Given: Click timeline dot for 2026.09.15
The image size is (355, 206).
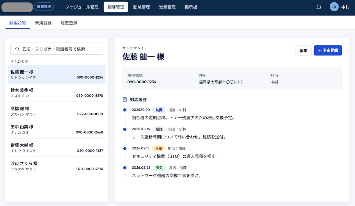Looking at the screenshot, I should [x=125, y=148].
